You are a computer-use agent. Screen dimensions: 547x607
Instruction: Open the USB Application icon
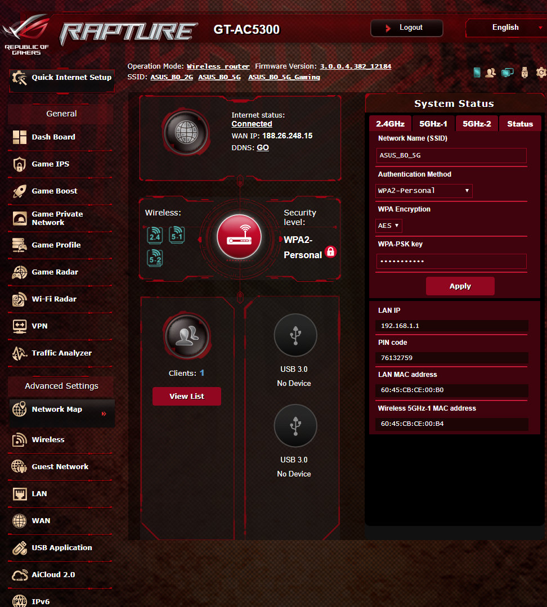tap(19, 548)
